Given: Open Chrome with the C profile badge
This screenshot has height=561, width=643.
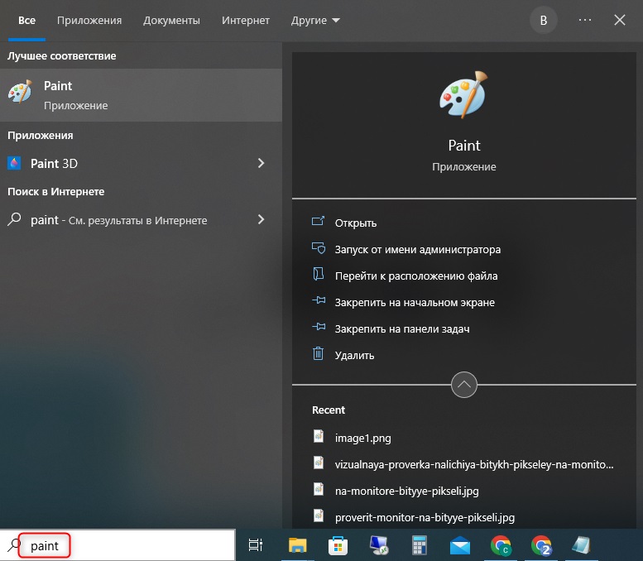Looking at the screenshot, I should (501, 545).
